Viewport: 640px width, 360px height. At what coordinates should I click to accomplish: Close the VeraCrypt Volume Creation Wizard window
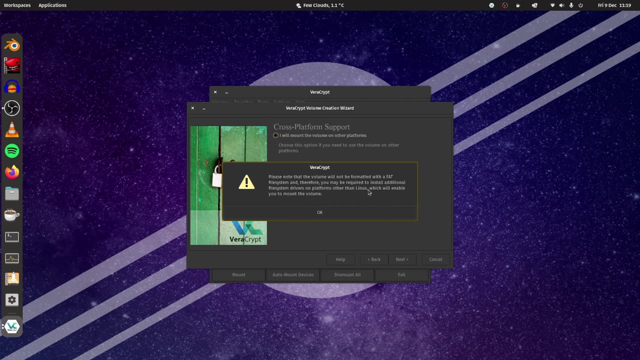[192, 108]
